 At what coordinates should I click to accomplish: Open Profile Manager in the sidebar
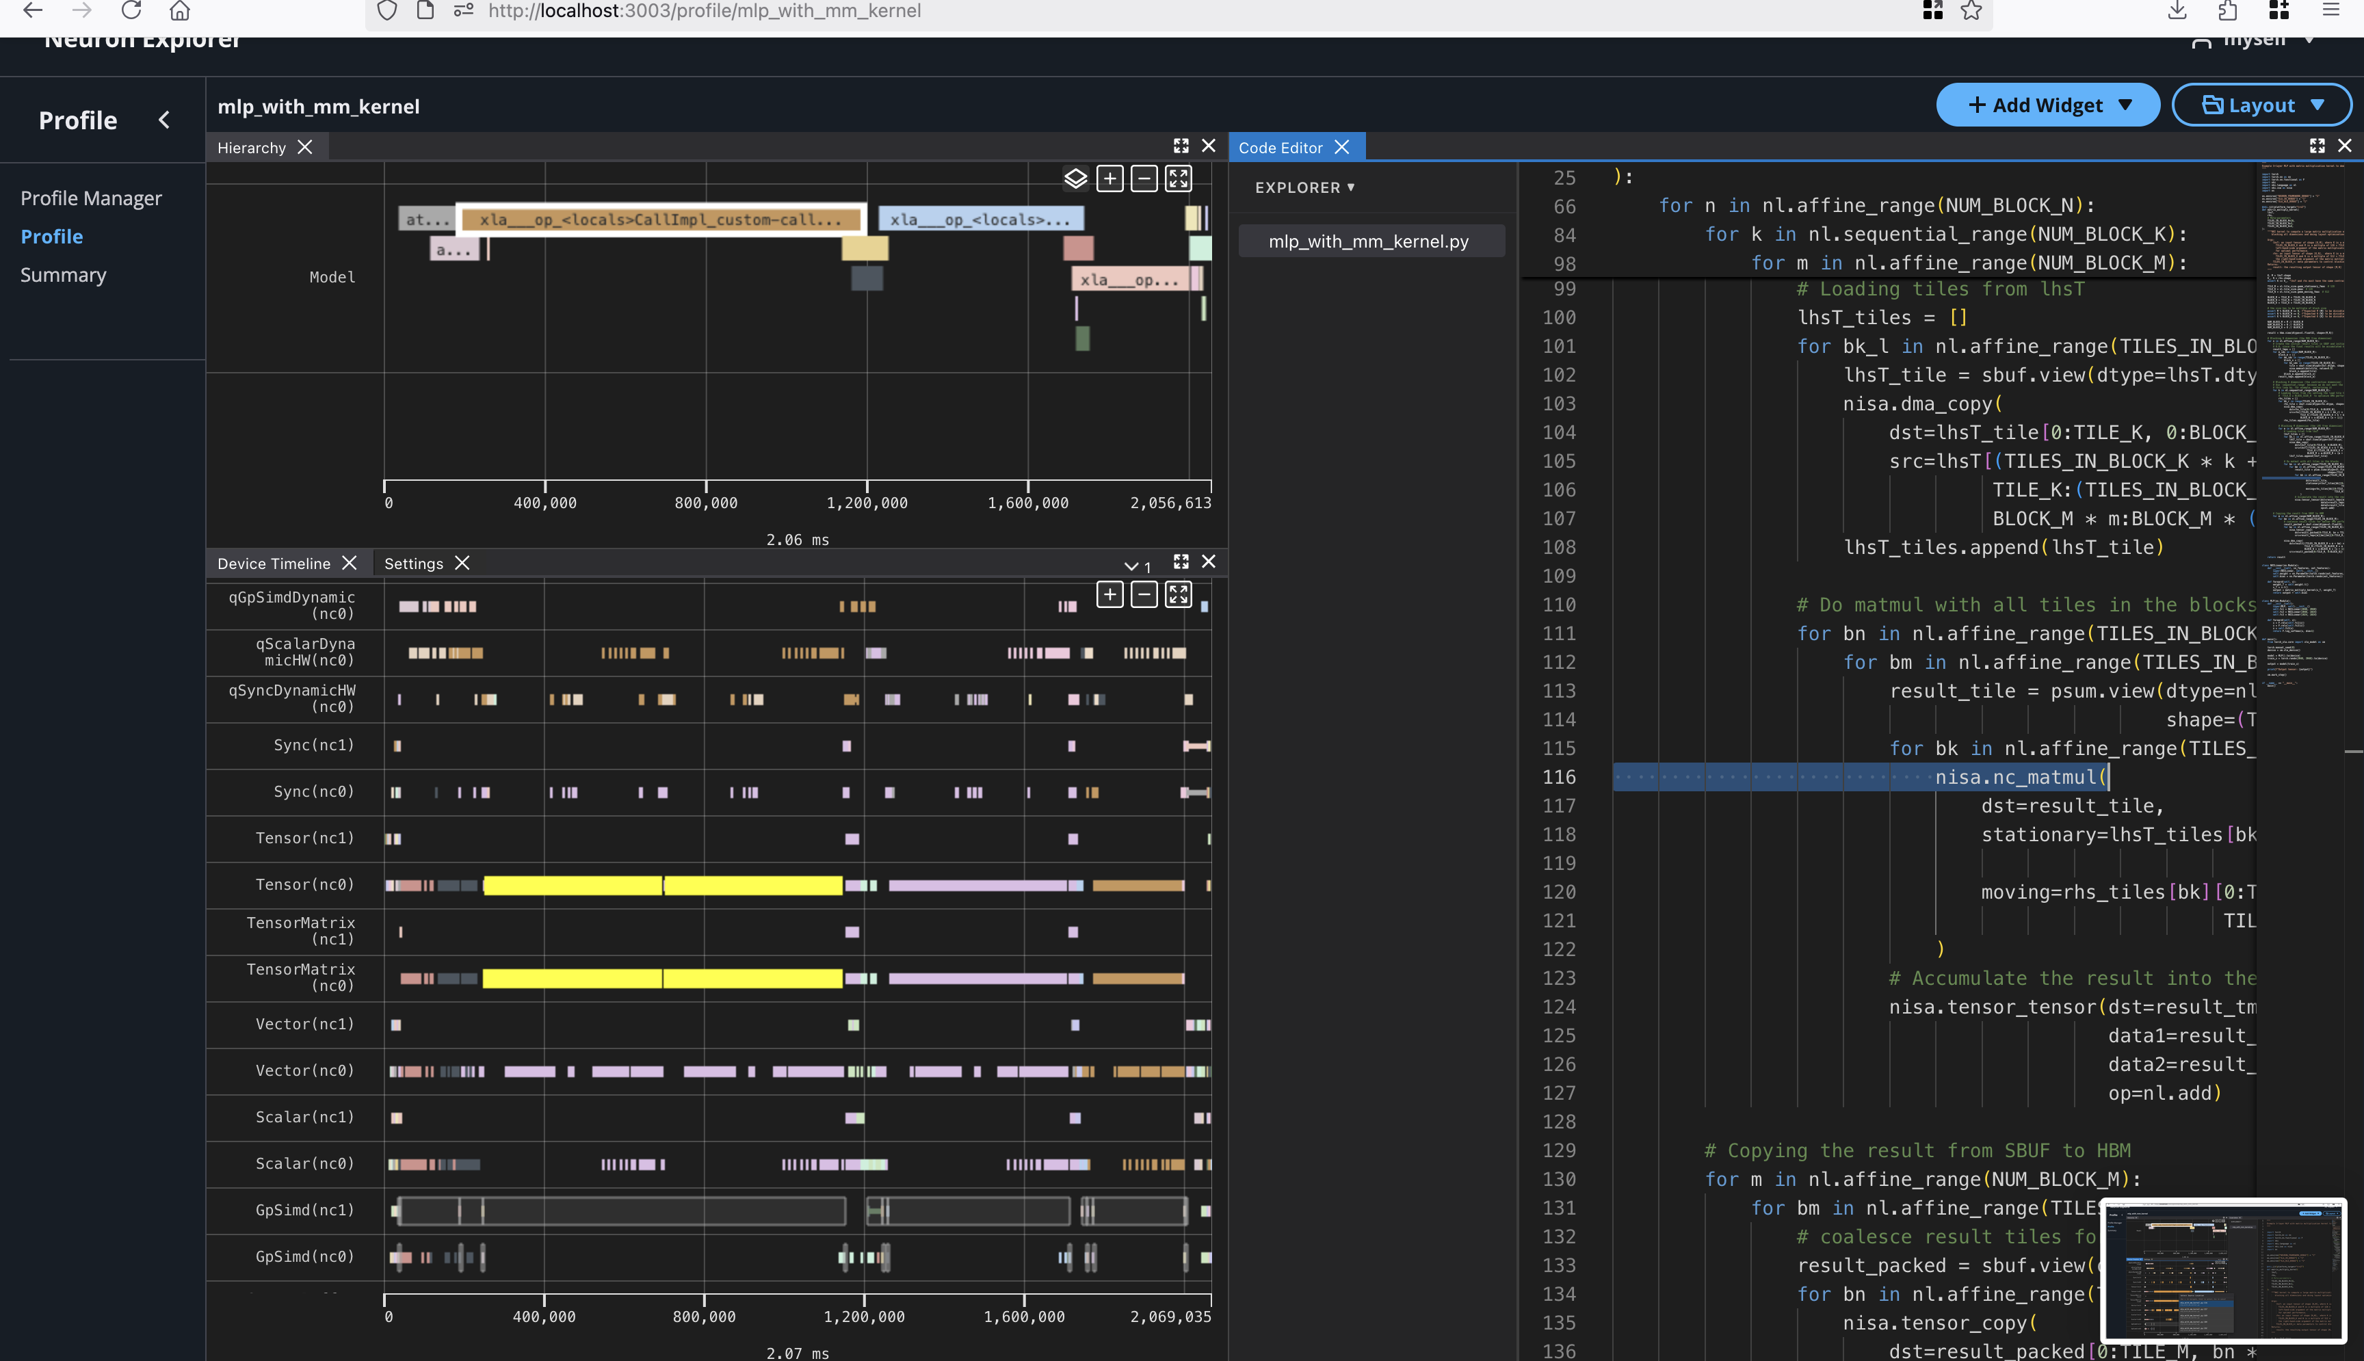90,197
